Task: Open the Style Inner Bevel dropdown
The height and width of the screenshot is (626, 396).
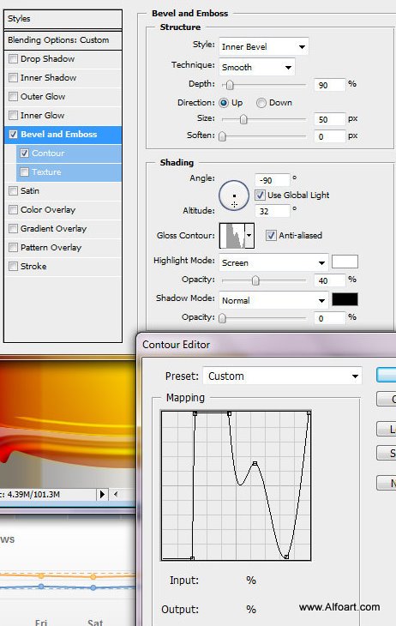Action: click(x=263, y=46)
